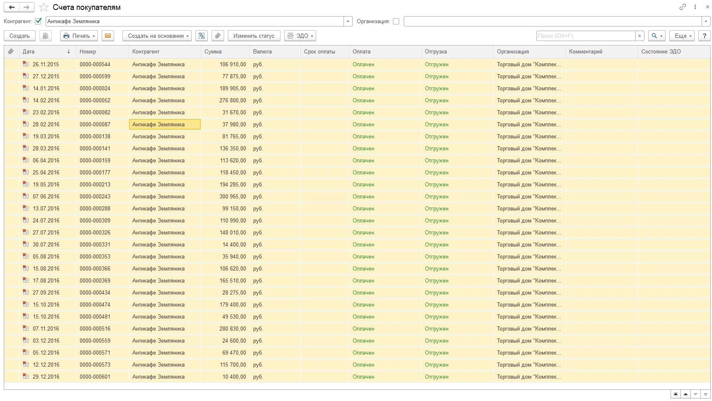Enable the Организация filter checkbox
712x401 pixels.
point(396,21)
